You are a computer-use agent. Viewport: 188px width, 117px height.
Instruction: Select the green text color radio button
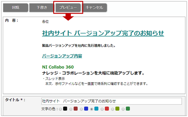(x=123, y=109)
